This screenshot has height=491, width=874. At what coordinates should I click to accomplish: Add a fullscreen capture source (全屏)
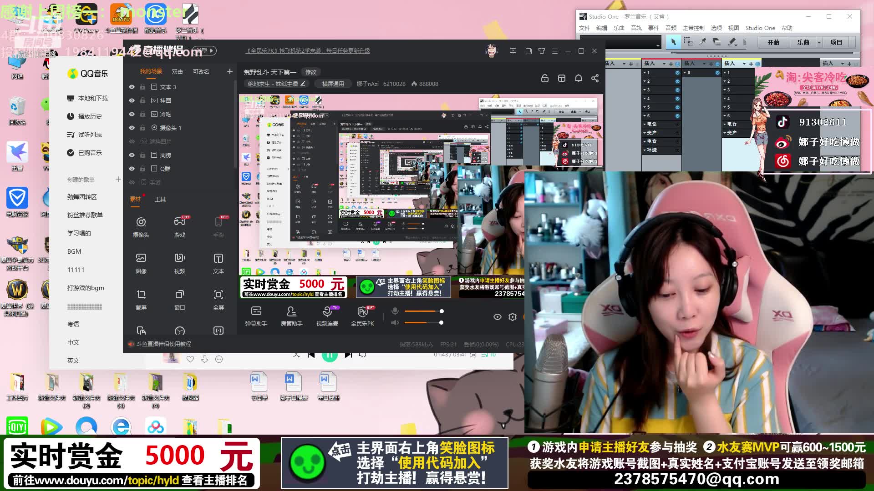pyautogui.click(x=218, y=300)
